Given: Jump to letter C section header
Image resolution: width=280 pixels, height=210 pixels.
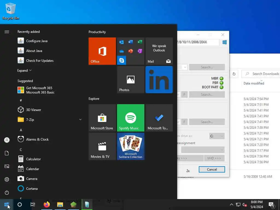Looking at the screenshot, I should point(21,150).
